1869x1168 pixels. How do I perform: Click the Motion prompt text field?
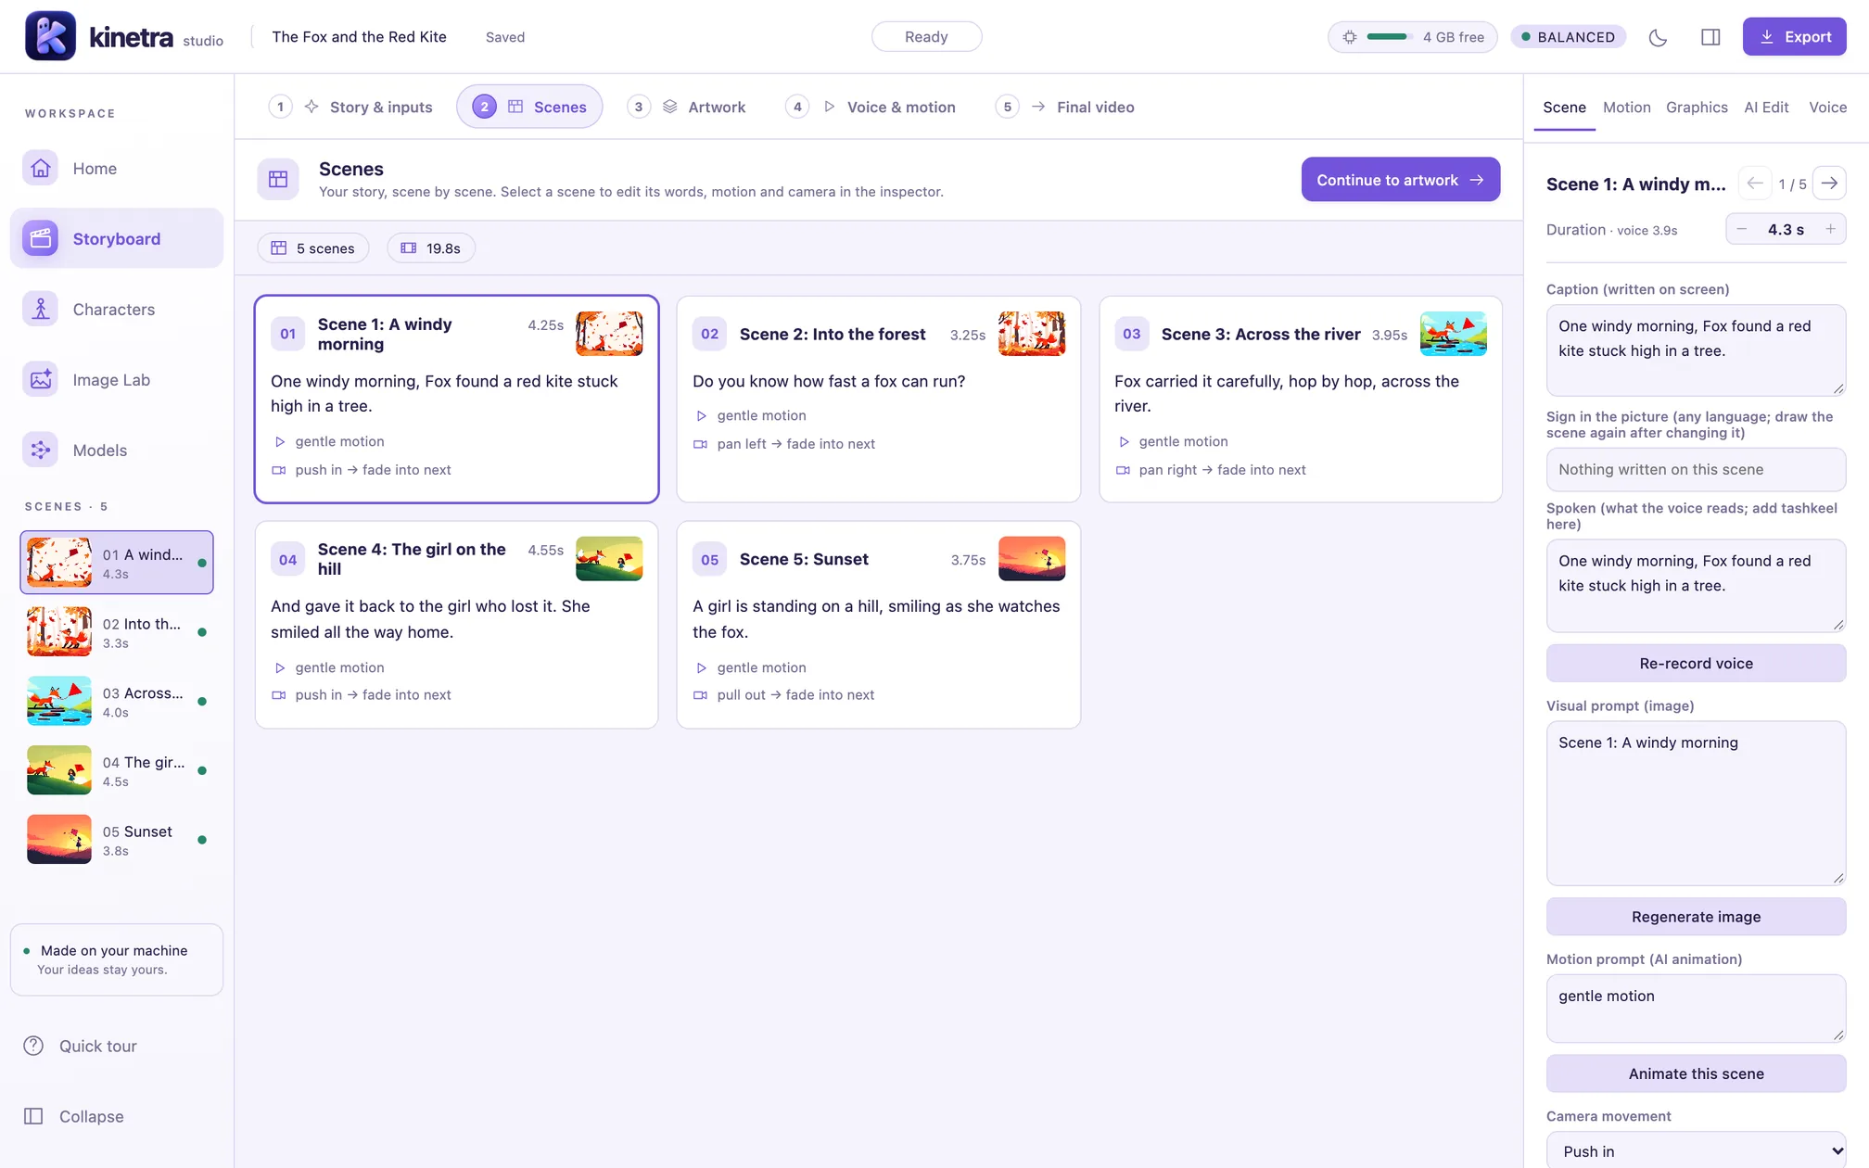(1696, 1009)
